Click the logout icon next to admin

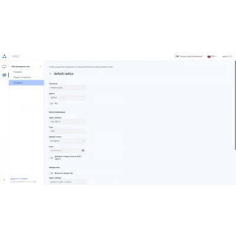[231, 57]
